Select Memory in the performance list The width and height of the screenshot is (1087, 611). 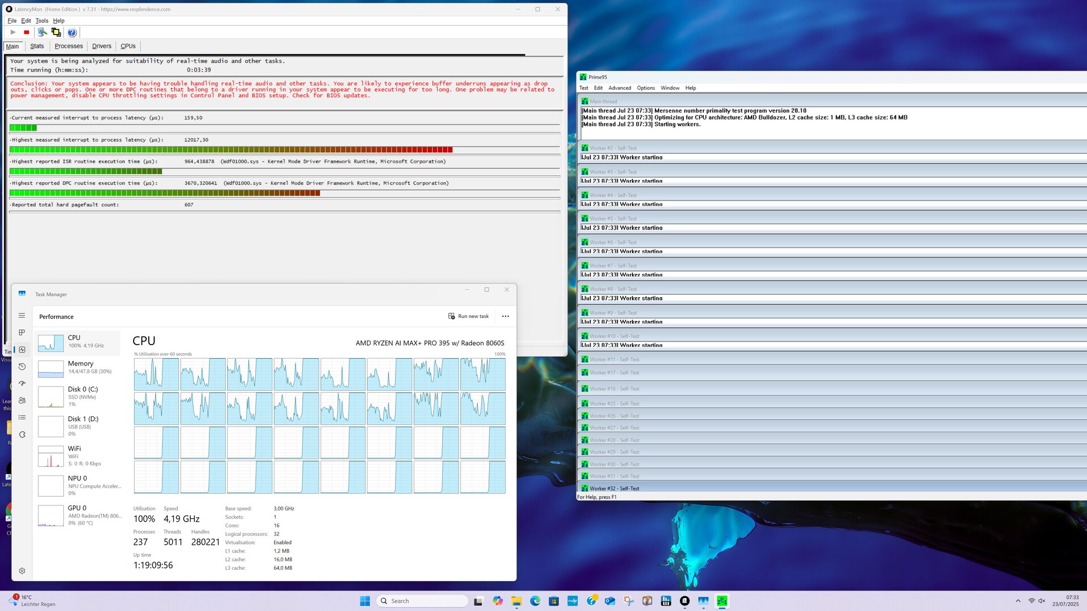click(x=79, y=367)
